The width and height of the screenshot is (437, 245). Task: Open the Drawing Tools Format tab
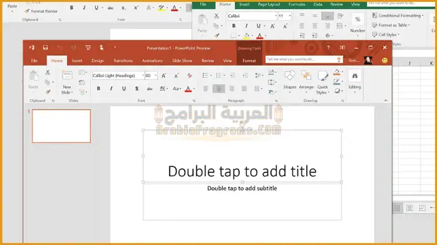pos(249,61)
